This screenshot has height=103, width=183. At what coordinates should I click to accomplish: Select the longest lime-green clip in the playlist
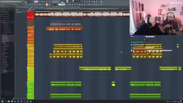(95, 69)
